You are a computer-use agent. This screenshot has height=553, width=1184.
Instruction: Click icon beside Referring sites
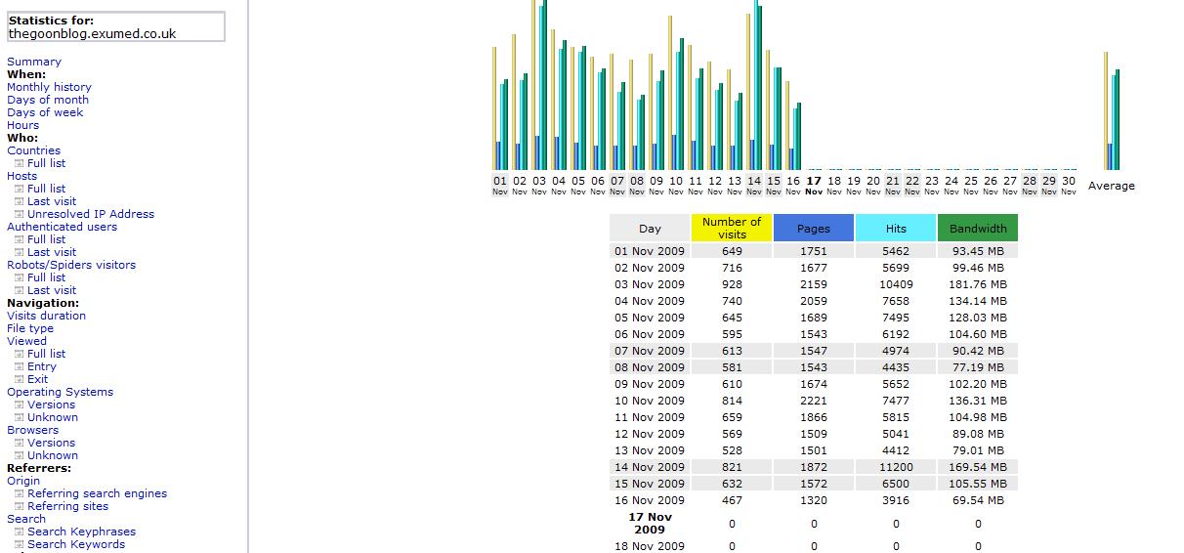pyautogui.click(x=19, y=506)
